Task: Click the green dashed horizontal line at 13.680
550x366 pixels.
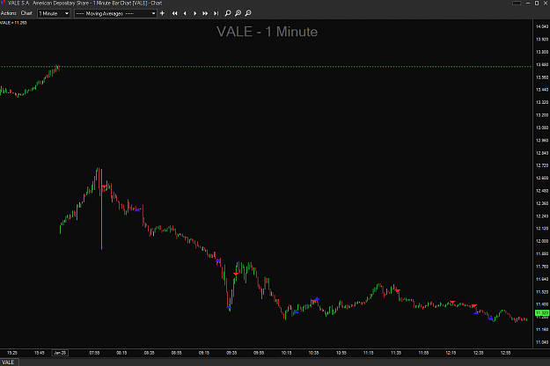Action: point(266,66)
